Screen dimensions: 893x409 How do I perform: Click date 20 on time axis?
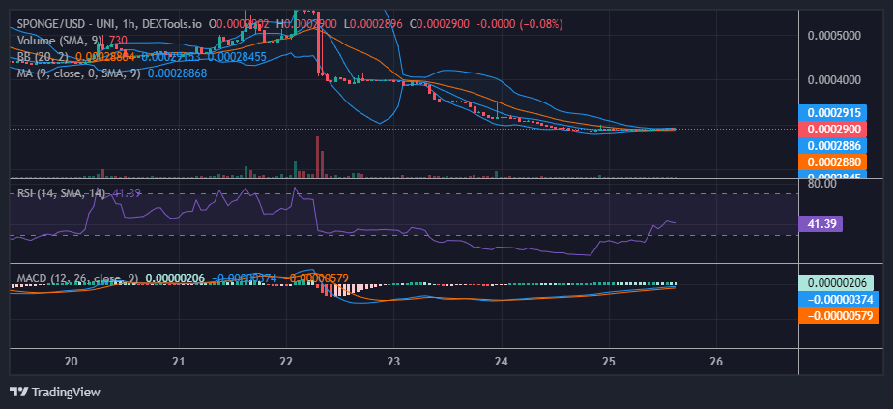click(72, 361)
